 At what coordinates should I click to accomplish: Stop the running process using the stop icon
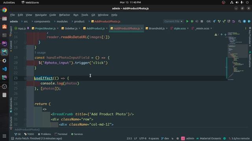point(202,21)
